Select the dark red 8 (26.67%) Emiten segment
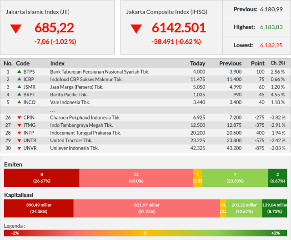Image resolution: width=291 pixels, height=240 pixels. click(41, 178)
